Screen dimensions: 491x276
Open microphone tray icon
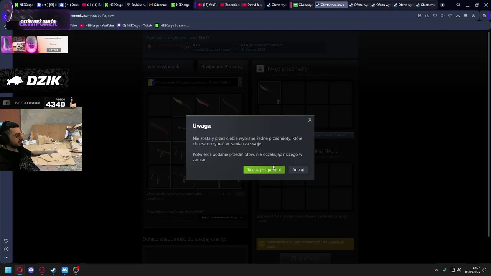coord(445,270)
